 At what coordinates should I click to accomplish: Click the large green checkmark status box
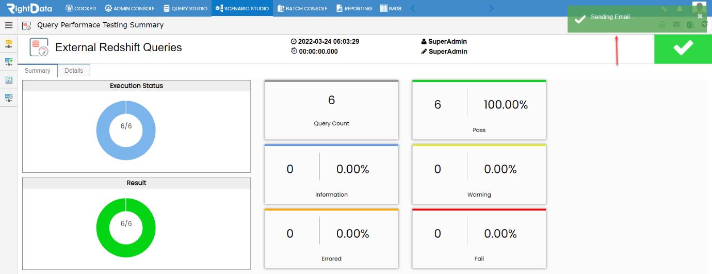683,49
